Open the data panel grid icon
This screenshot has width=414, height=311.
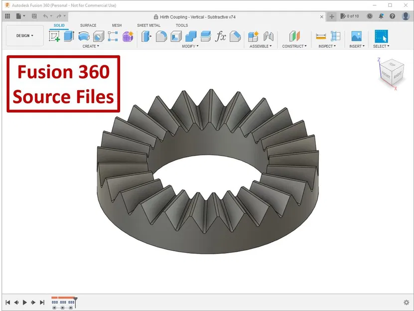pos(7,16)
